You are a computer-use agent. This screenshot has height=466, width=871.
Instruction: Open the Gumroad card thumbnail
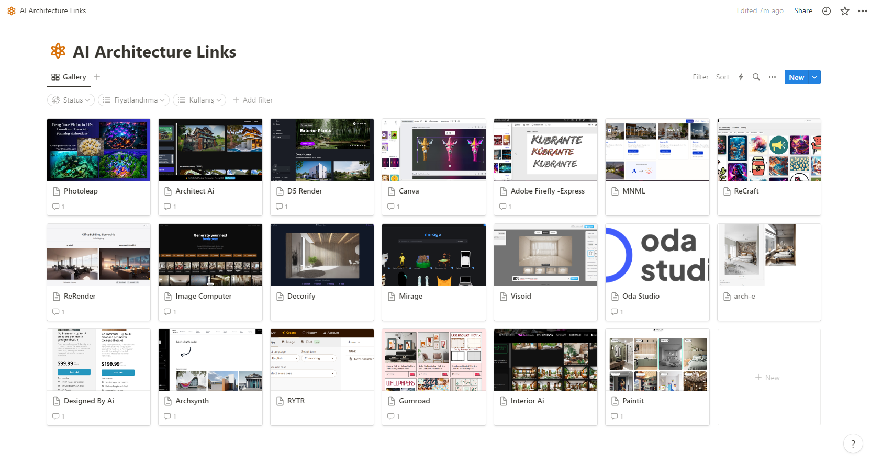click(x=434, y=360)
